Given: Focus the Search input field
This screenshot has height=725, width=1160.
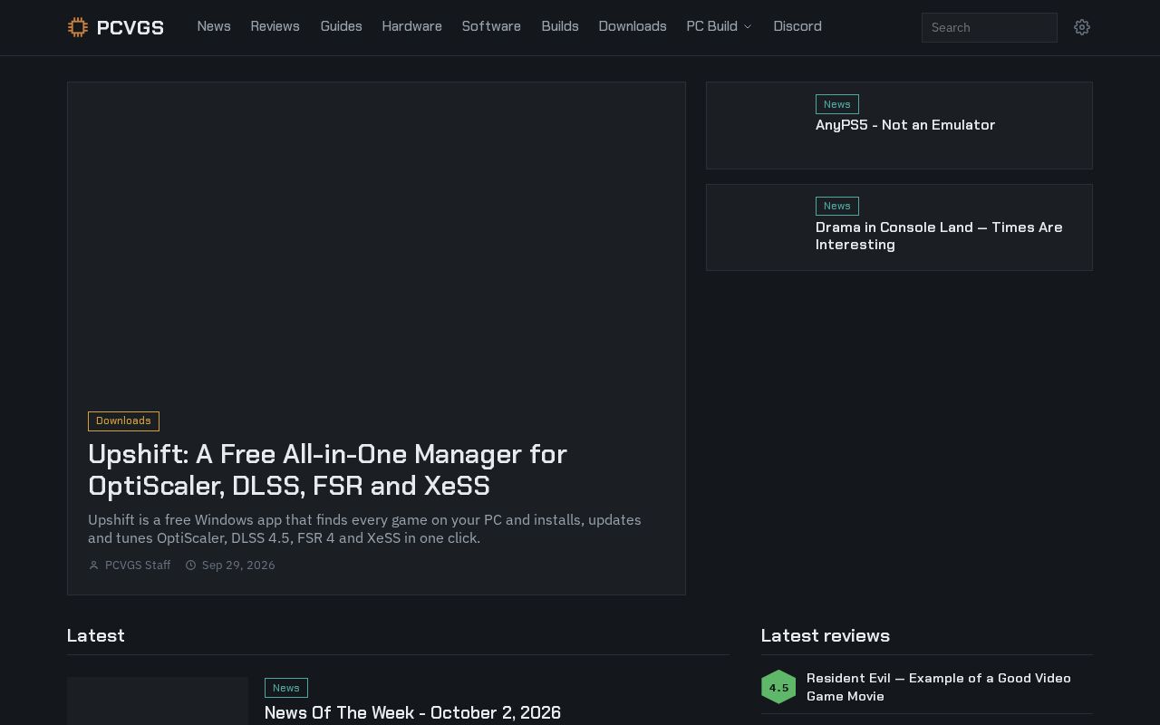Looking at the screenshot, I should point(990,27).
